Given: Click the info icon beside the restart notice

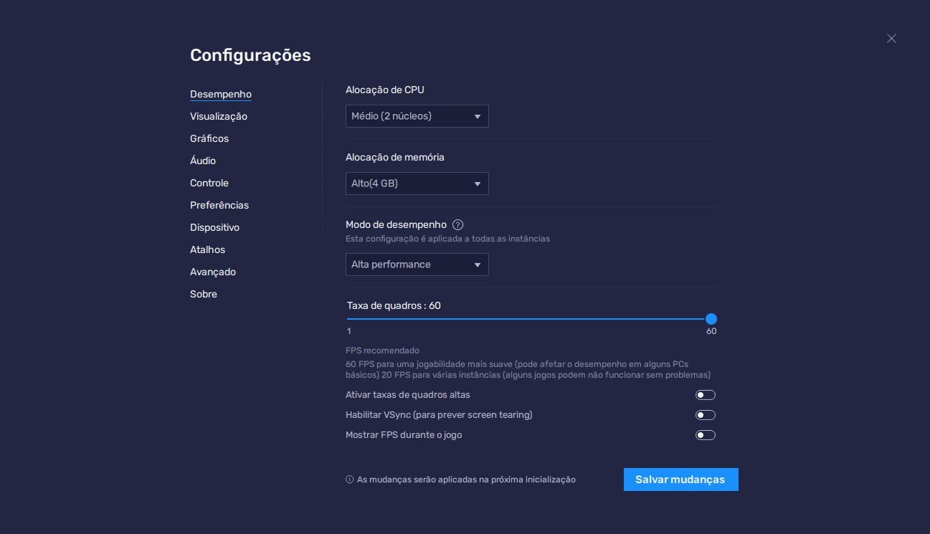Looking at the screenshot, I should pyautogui.click(x=350, y=480).
